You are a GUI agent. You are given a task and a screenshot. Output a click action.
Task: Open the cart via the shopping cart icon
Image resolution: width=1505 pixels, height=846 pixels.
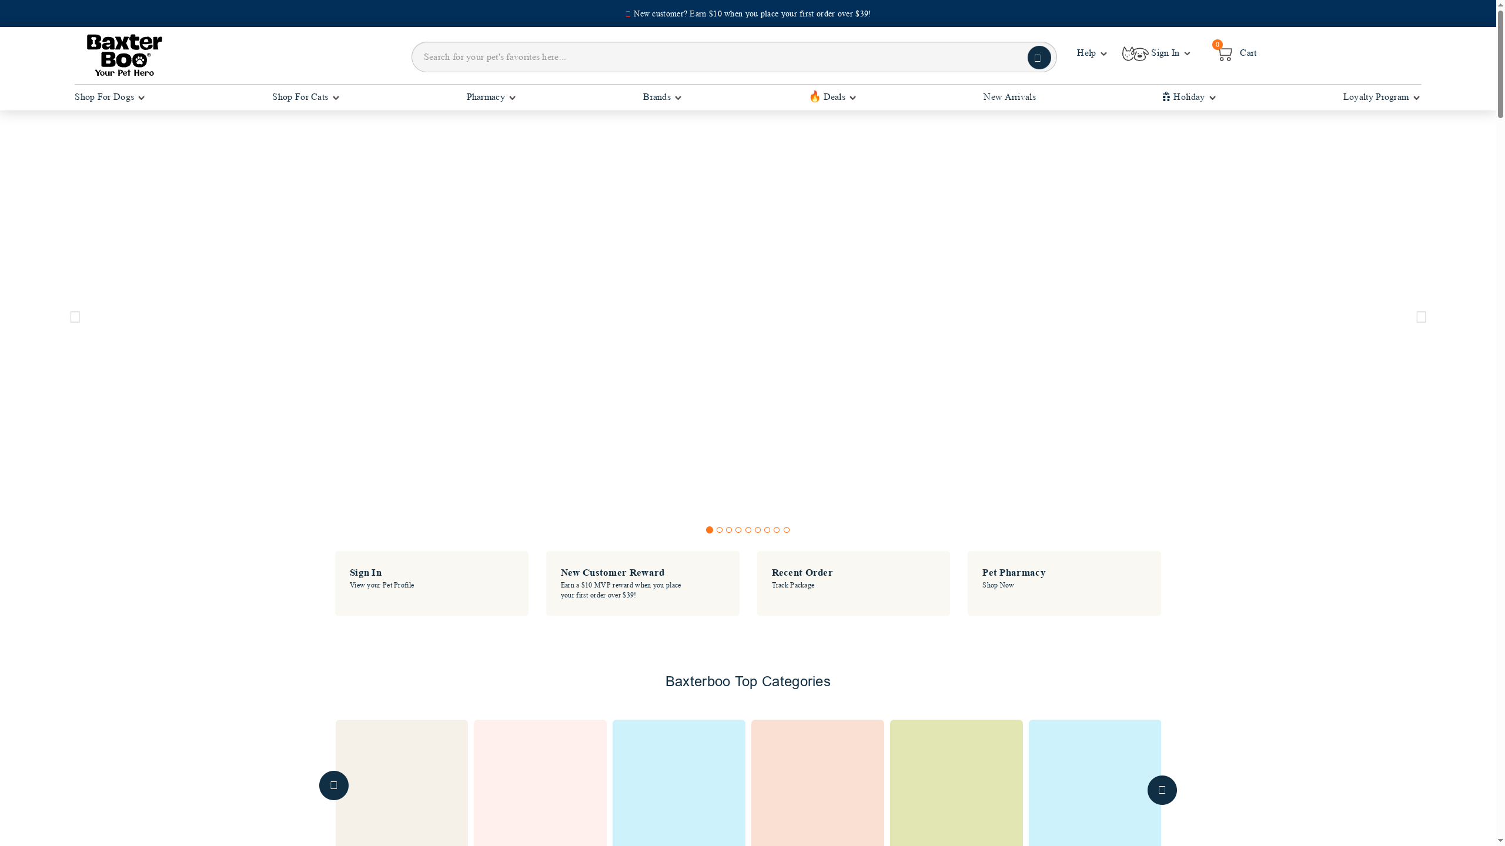(x=1225, y=53)
